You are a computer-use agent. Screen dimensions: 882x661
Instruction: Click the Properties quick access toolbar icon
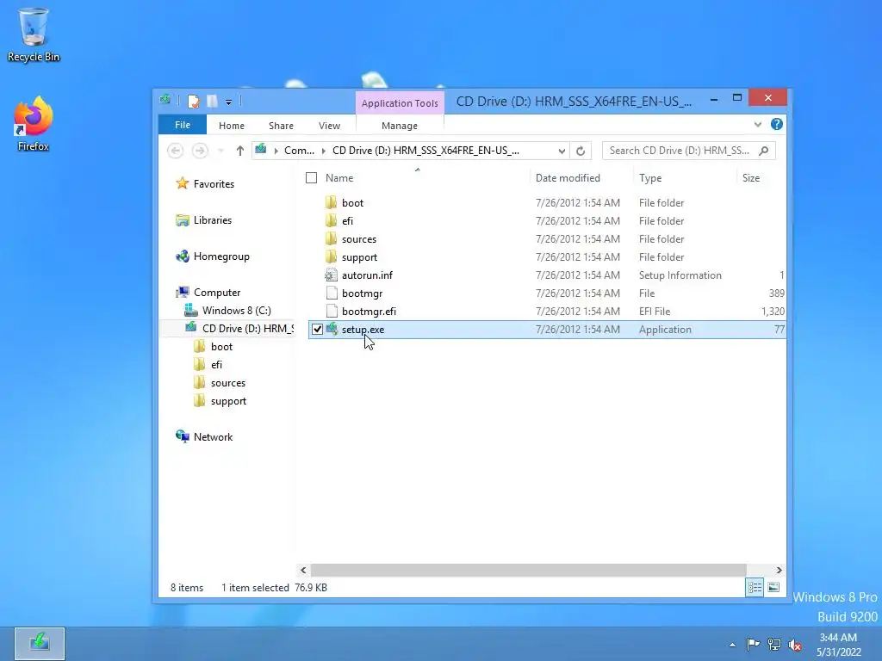[193, 102]
